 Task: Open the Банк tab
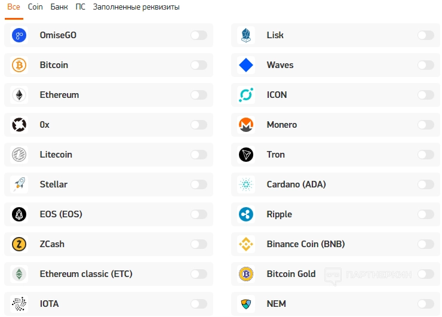click(59, 7)
